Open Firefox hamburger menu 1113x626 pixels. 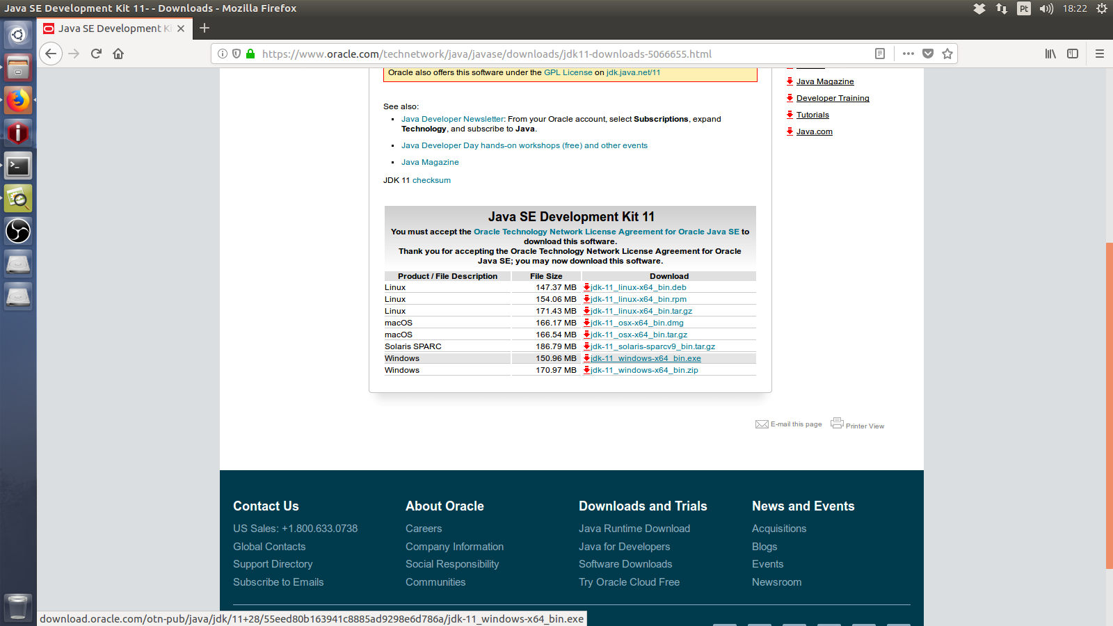coord(1100,54)
